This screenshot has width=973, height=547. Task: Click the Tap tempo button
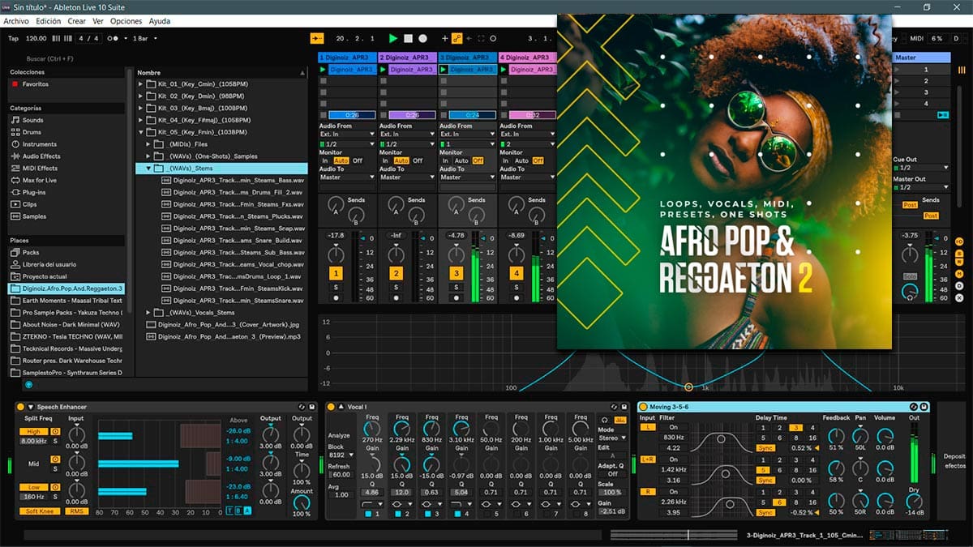pos(13,38)
